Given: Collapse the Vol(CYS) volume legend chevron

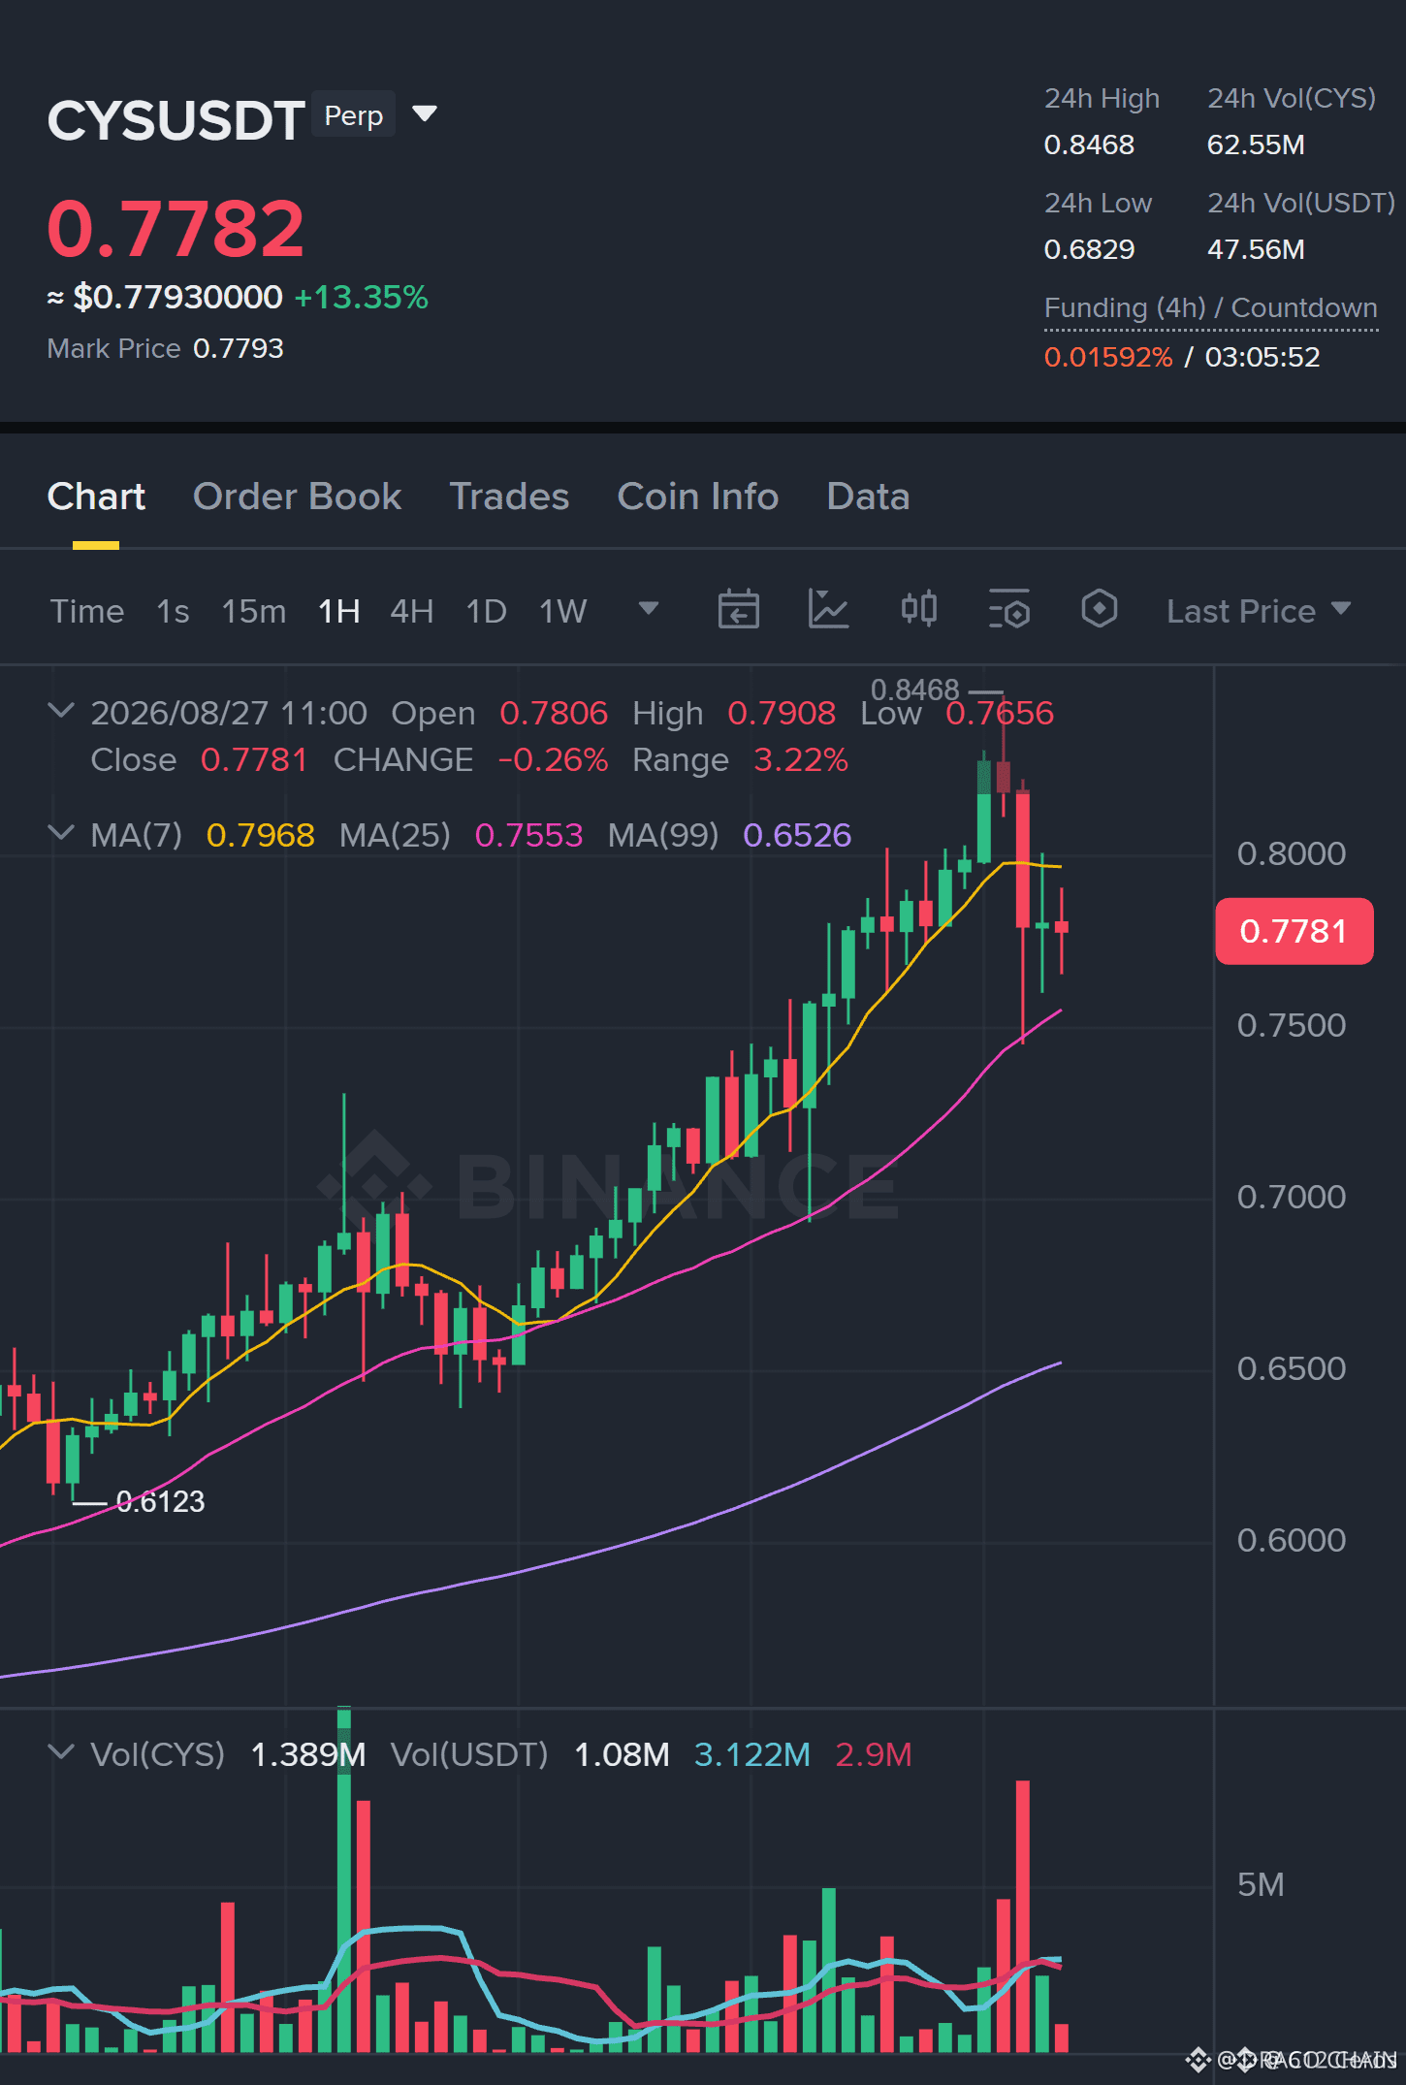Looking at the screenshot, I should 61,1752.
